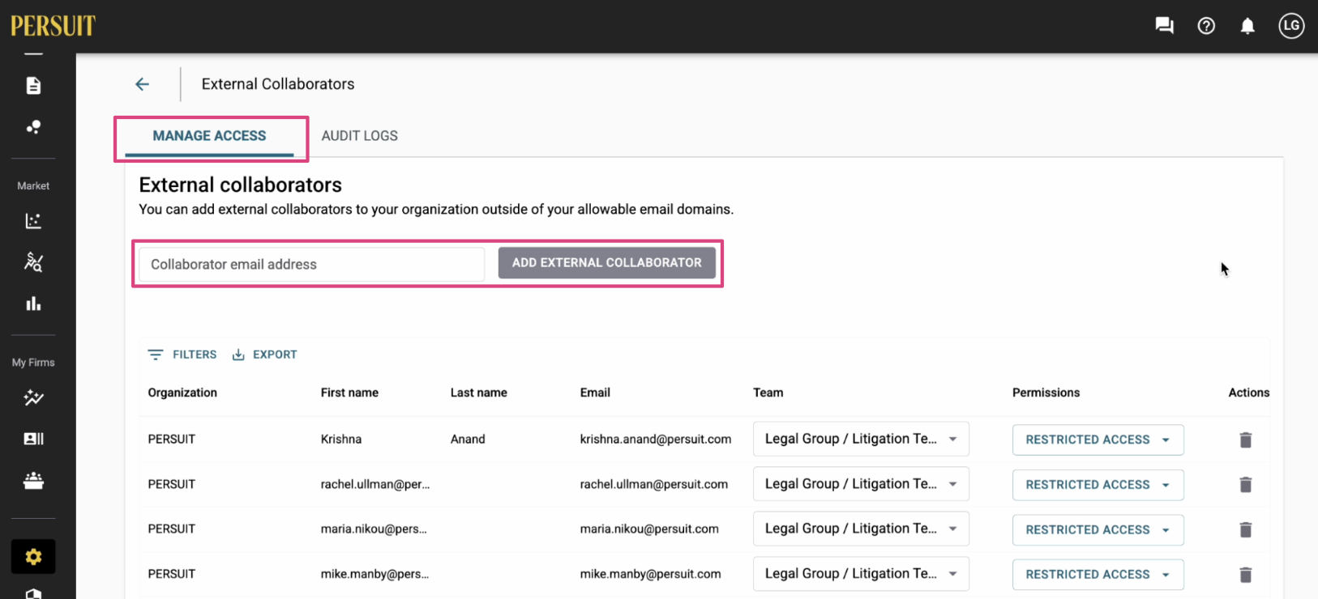Click last name cell Anand
This screenshot has height=599, width=1318.
[468, 439]
